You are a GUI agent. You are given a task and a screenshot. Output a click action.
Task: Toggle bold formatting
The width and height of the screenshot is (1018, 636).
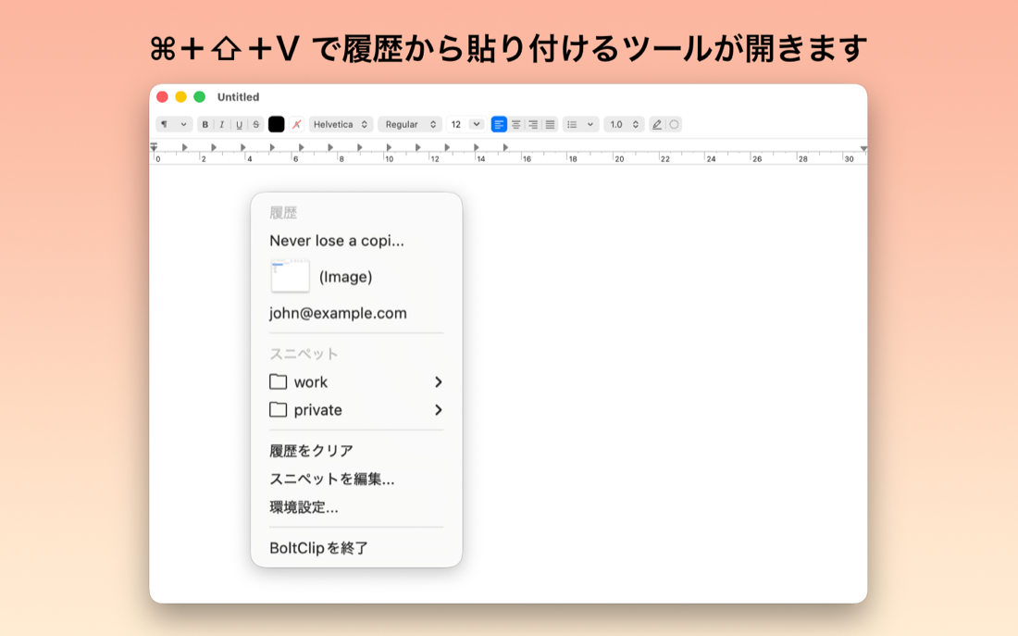[205, 124]
